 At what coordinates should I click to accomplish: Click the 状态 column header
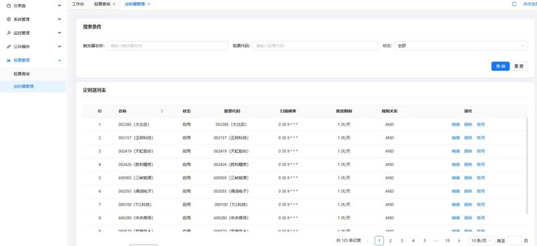click(x=187, y=111)
